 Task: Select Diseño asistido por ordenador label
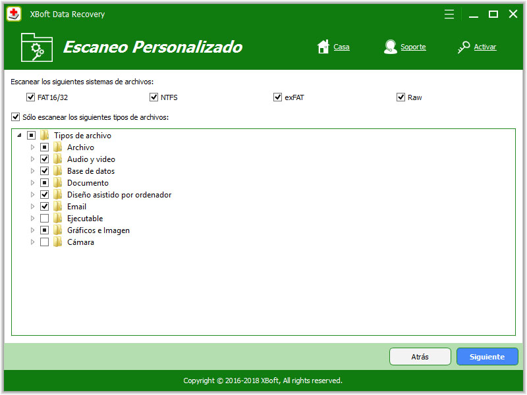[119, 195]
